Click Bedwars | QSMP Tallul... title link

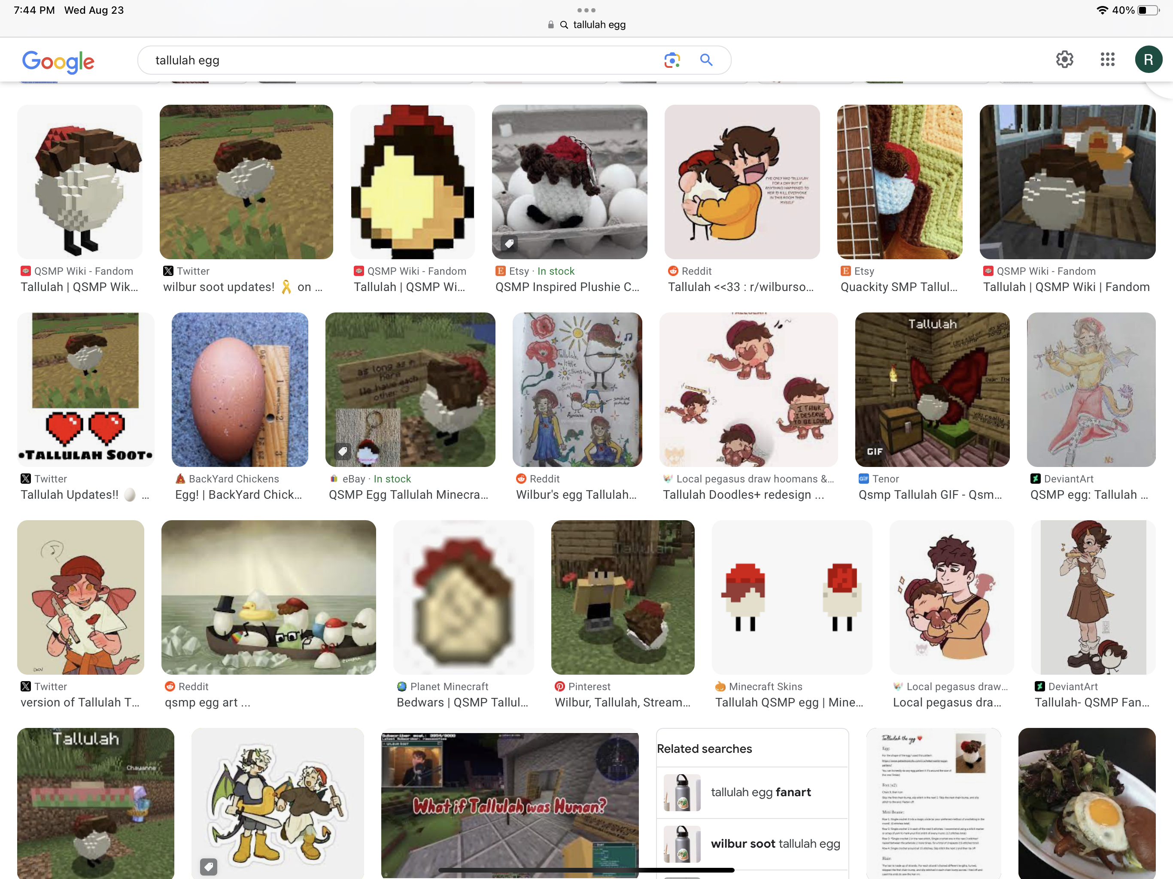coord(462,703)
